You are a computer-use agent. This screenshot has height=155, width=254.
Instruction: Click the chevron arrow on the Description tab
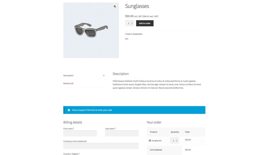[104, 76]
